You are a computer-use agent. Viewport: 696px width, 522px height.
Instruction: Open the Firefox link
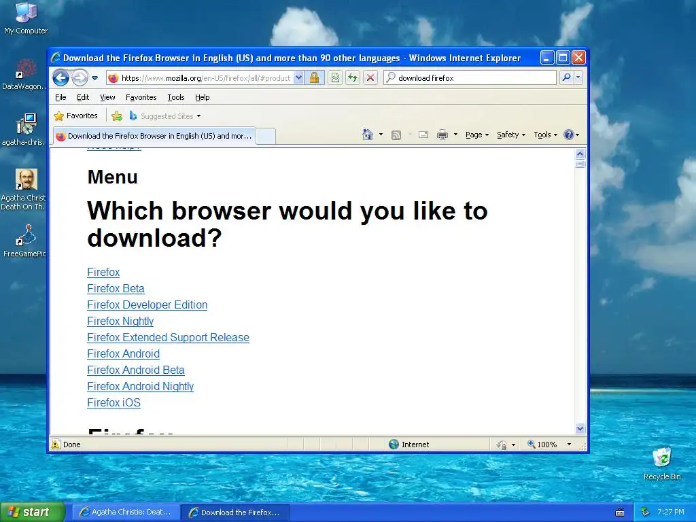pyautogui.click(x=103, y=272)
